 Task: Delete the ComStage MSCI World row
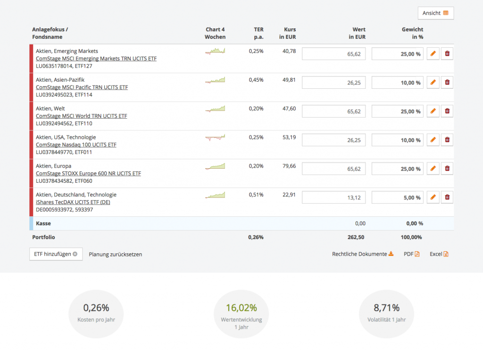point(447,111)
